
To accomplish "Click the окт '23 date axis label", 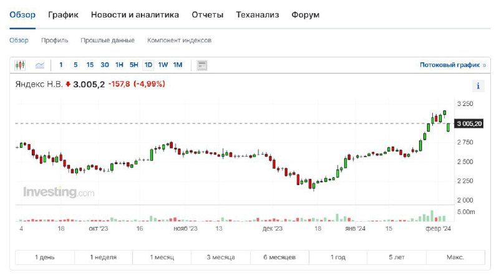I will point(99,229).
